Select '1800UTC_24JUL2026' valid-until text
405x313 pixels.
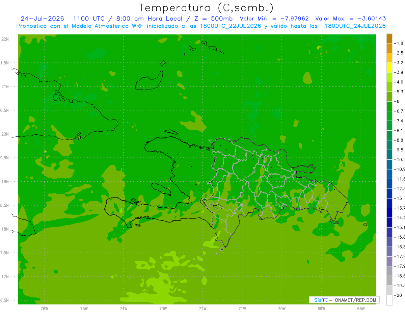pyautogui.click(x=355, y=26)
